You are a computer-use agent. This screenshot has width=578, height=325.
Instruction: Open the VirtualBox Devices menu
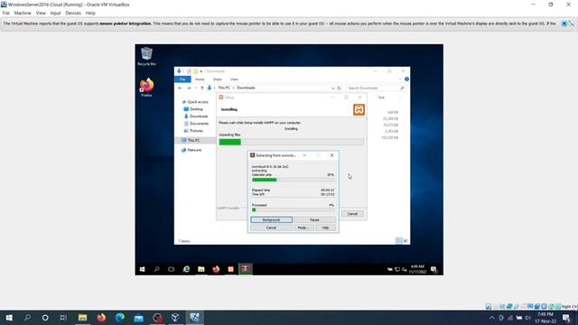pos(73,13)
